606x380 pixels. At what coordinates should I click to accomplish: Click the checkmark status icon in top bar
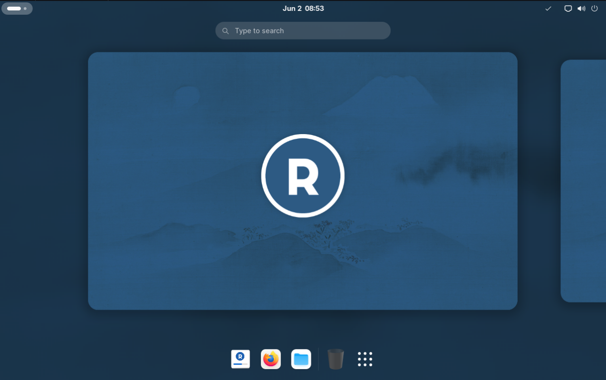[x=548, y=9]
